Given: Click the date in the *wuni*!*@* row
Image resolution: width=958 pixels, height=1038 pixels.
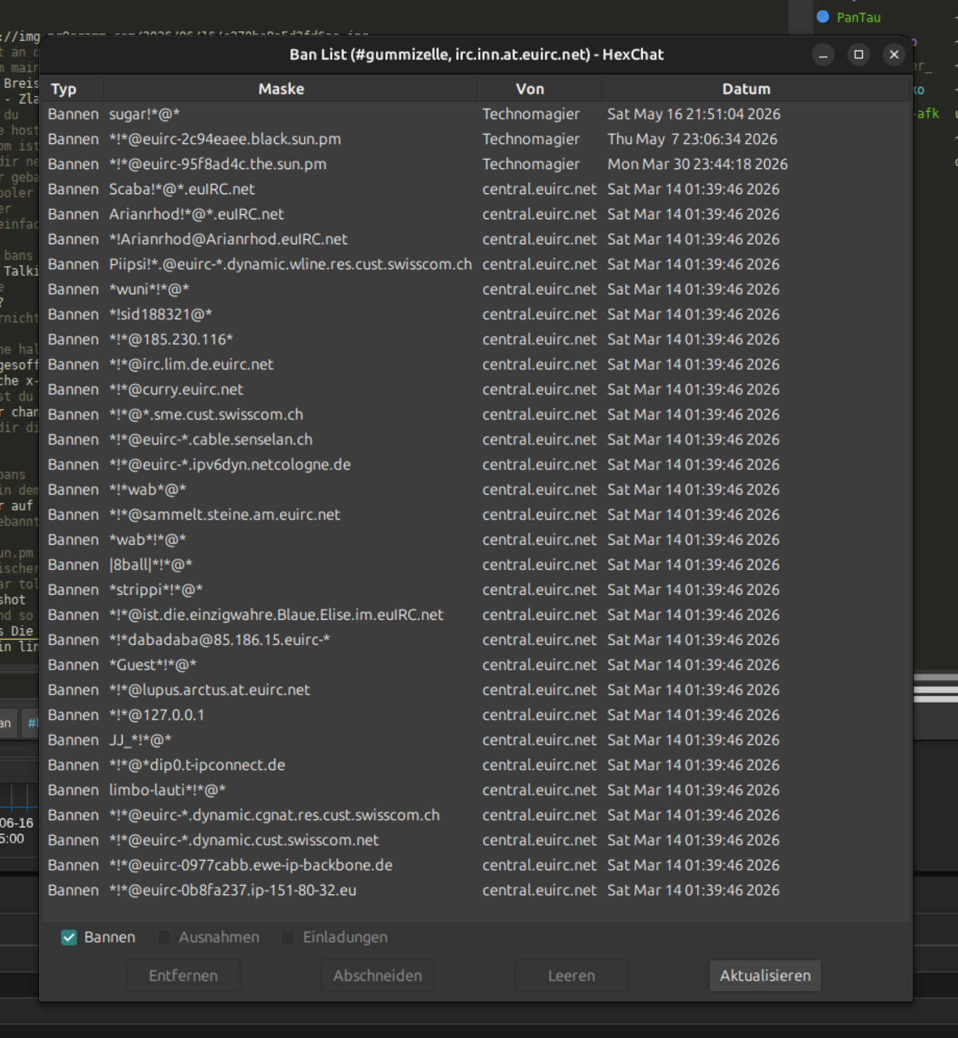Looking at the screenshot, I should (x=693, y=289).
